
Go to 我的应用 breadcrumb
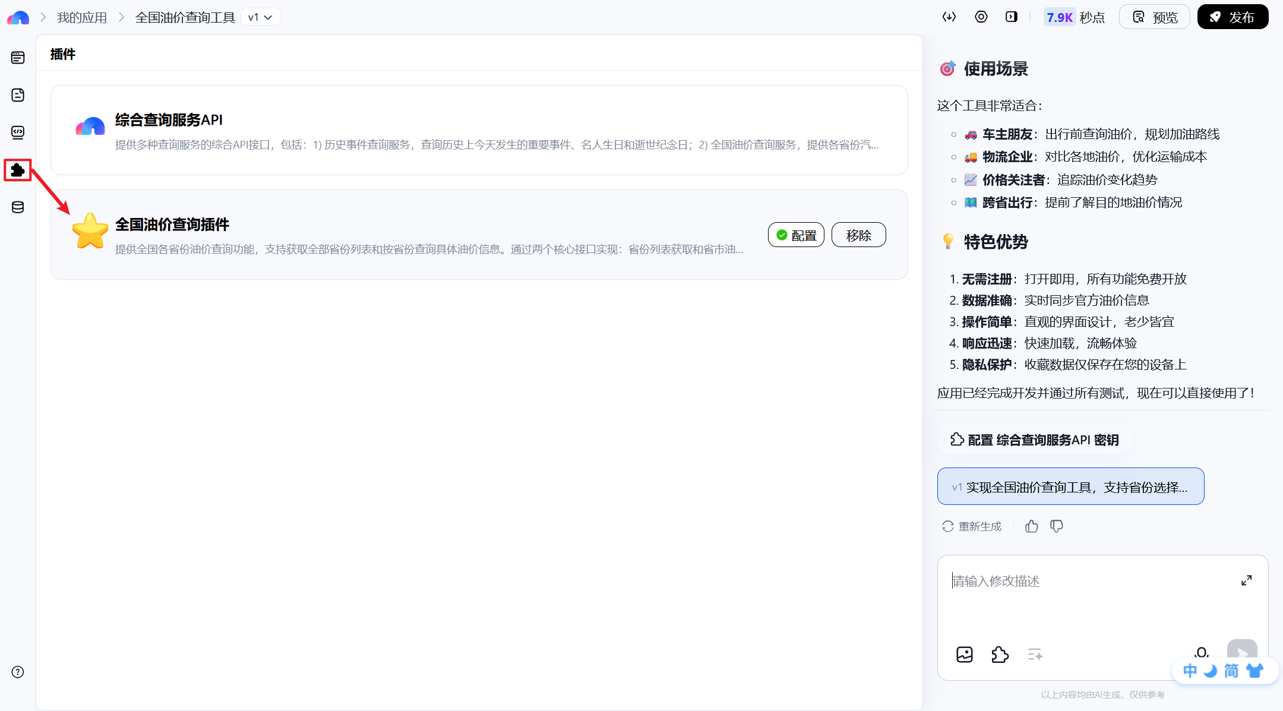pos(82,17)
